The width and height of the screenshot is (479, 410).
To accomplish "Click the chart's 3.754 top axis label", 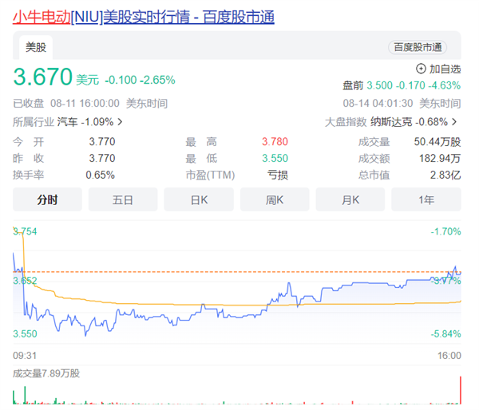I will [x=25, y=231].
